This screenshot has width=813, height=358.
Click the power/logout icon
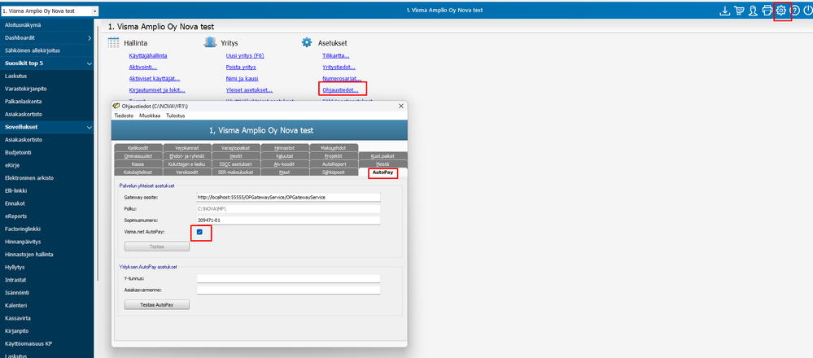[x=807, y=11]
